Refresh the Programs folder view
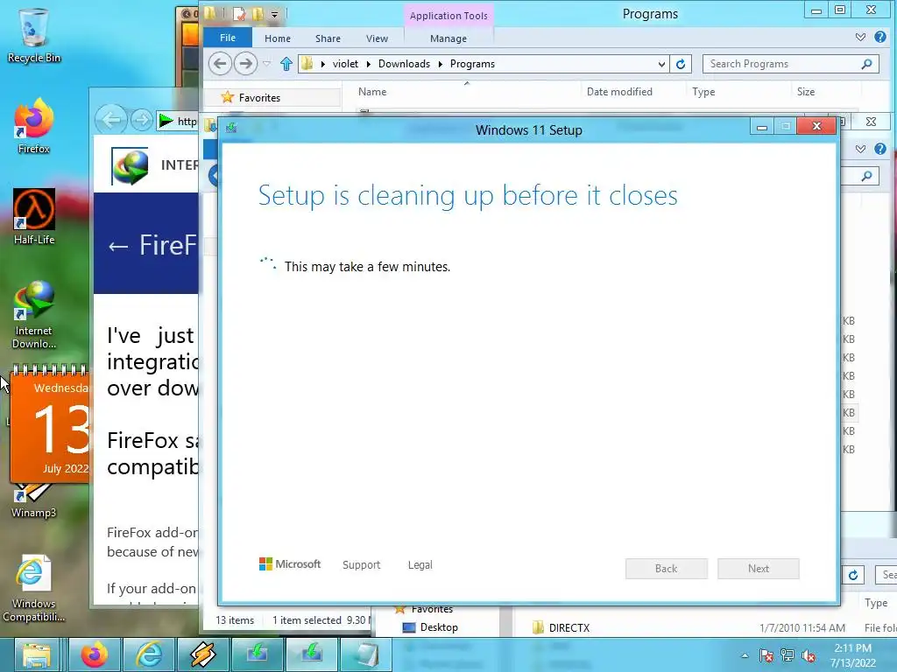Viewport: 897px width, 672px height. [681, 64]
